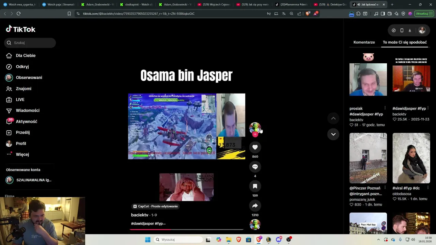Seek on the video progress bar
436x245 pixels.
(187, 229)
